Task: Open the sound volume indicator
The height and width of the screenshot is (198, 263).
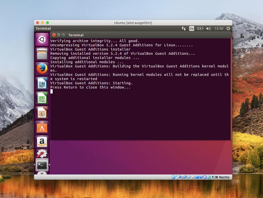Action: coord(208,28)
